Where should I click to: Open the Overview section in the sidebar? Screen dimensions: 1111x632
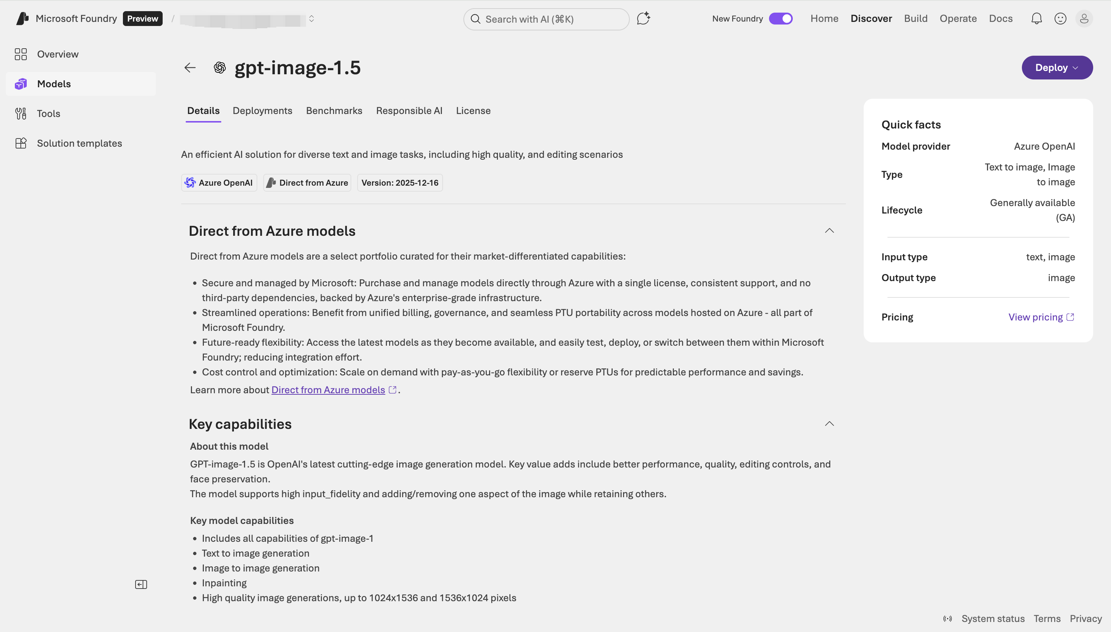pos(57,54)
